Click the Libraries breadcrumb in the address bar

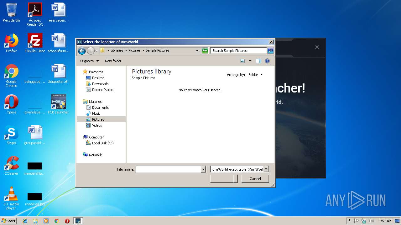pyautogui.click(x=117, y=50)
